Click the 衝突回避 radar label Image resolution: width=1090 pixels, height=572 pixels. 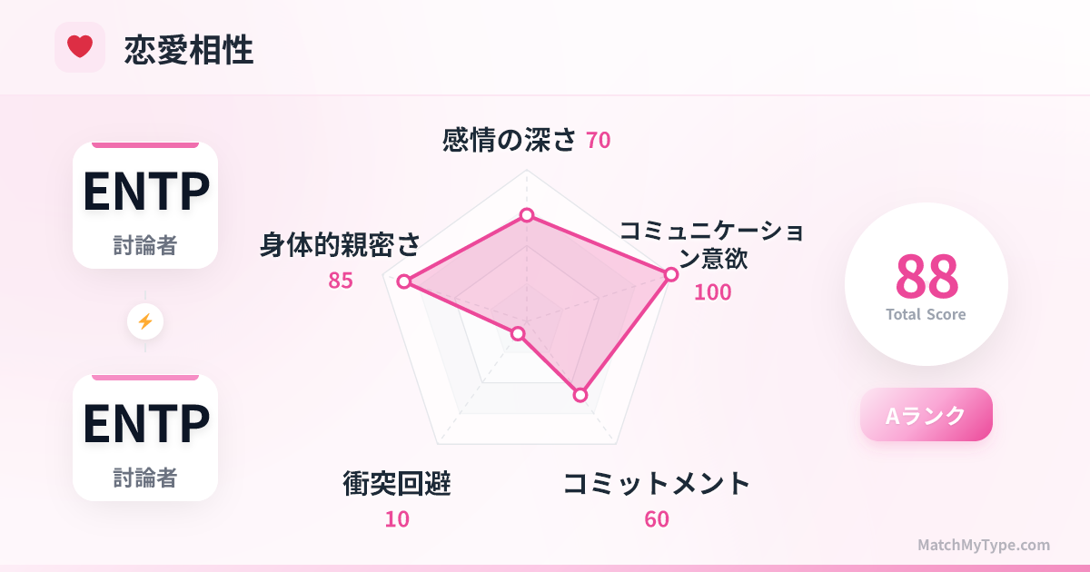397,484
